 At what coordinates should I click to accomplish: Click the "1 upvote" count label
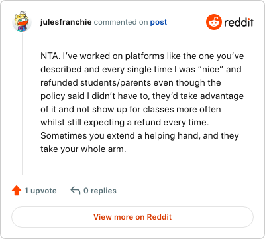click(x=40, y=191)
